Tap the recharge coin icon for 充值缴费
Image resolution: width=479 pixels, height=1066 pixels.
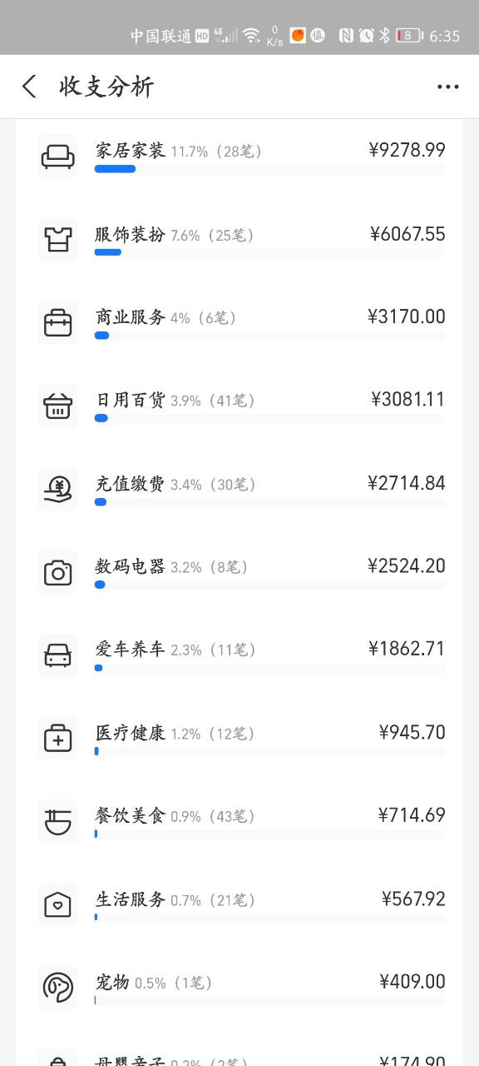point(57,489)
